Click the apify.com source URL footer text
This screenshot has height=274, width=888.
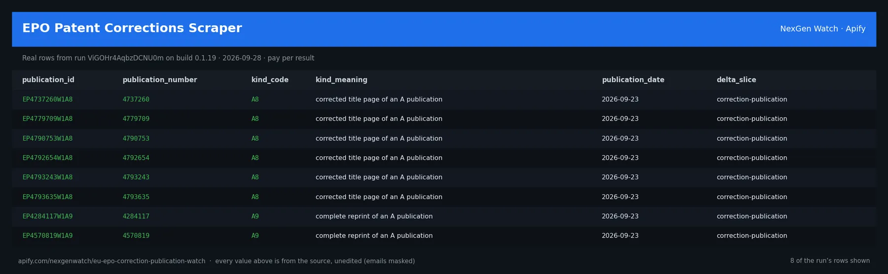pyautogui.click(x=111, y=261)
